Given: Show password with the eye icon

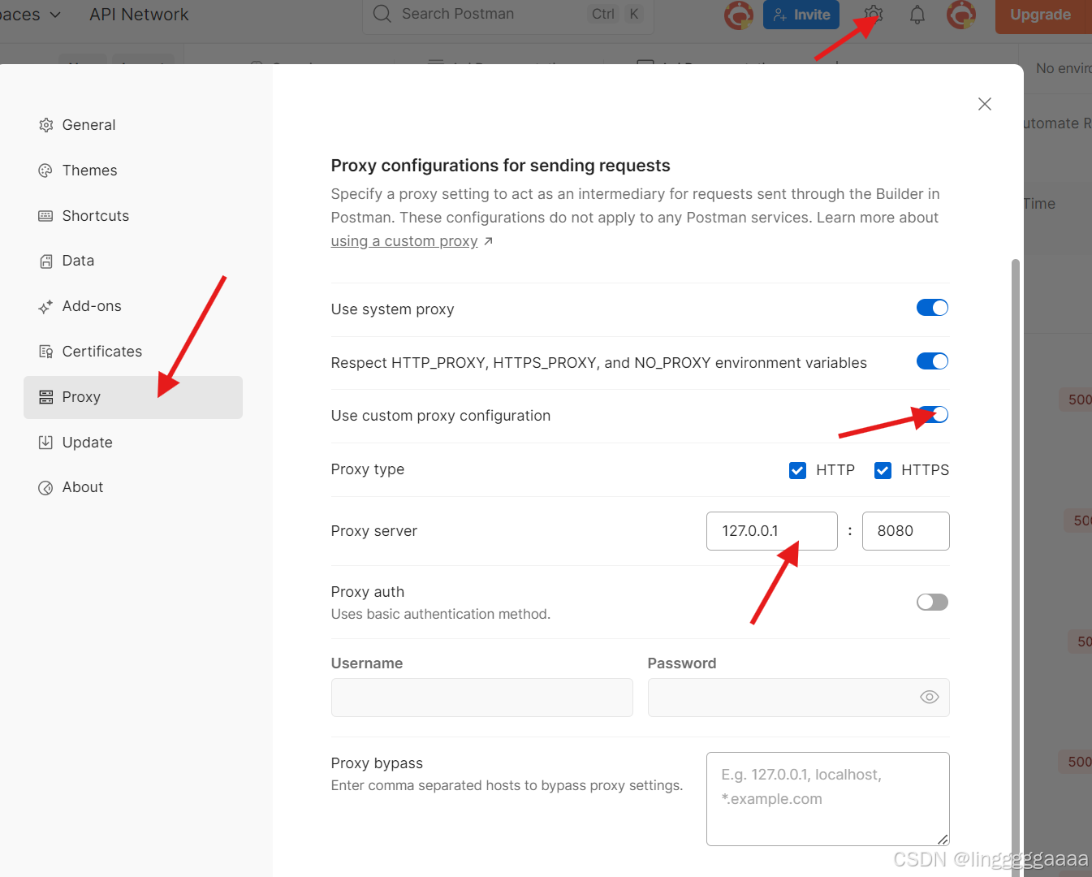Looking at the screenshot, I should click(x=930, y=698).
